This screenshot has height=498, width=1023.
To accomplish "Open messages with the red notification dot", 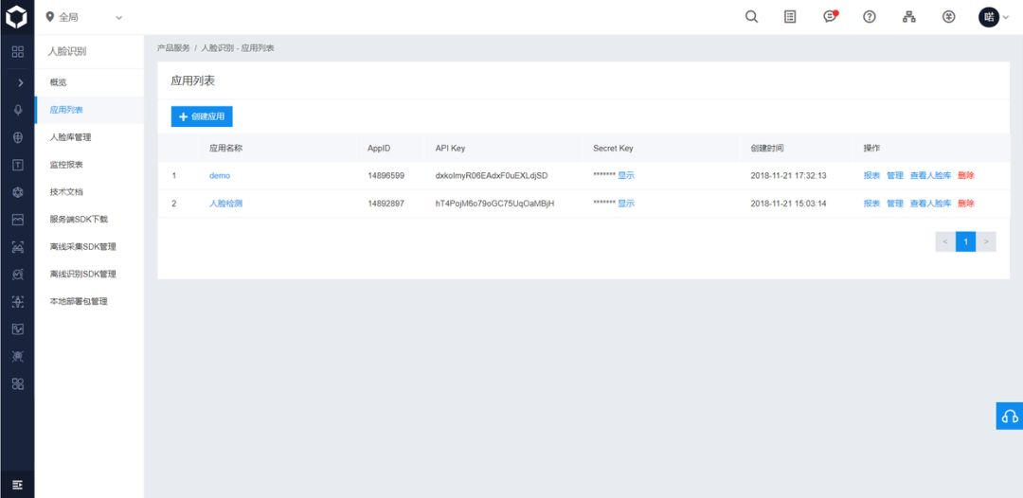I will 830,17.
